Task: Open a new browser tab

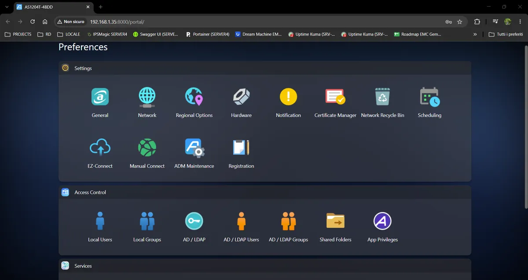Action: click(101, 7)
